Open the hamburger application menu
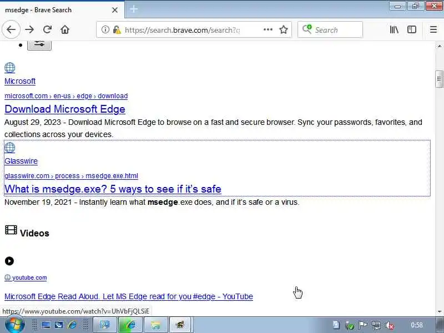This screenshot has height=333, width=444. [433, 29]
